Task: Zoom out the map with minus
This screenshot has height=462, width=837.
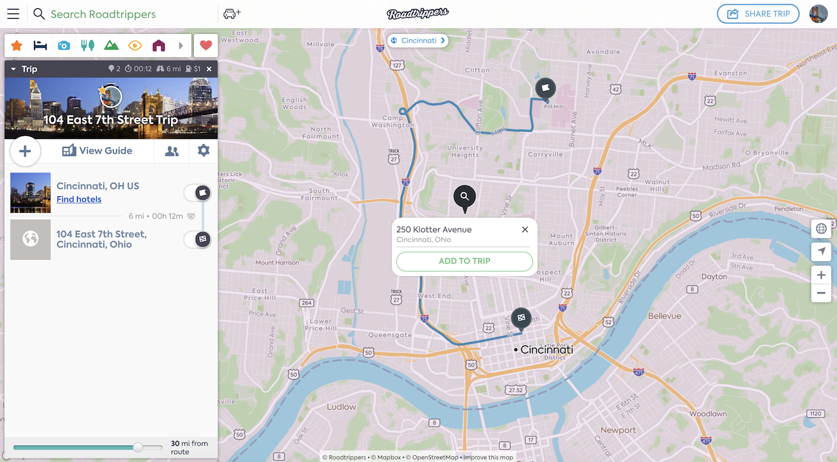Action: pos(821,294)
